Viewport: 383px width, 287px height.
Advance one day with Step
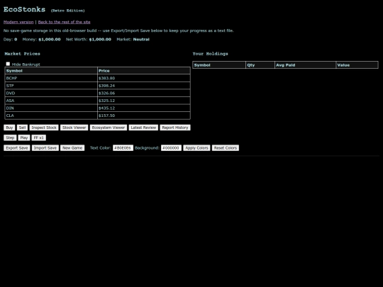(10, 137)
